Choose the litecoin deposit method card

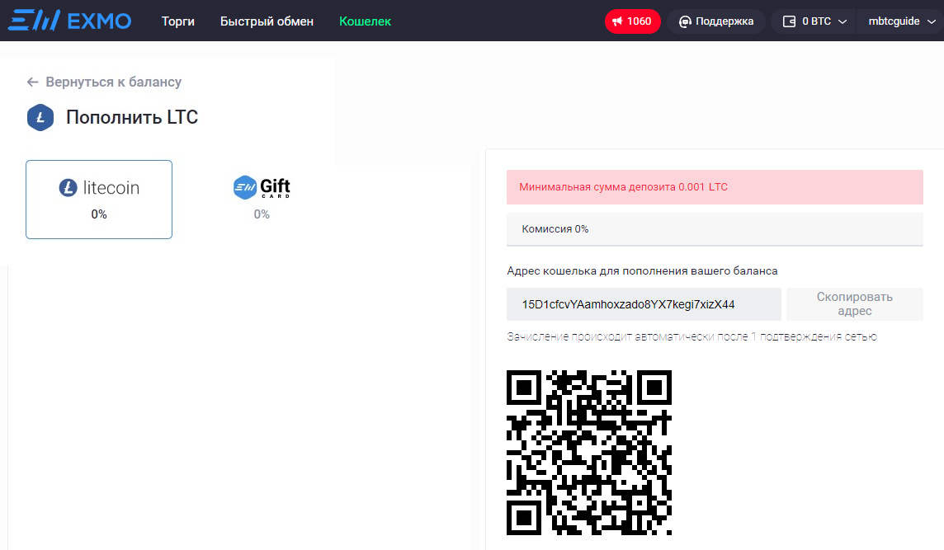pyautogui.click(x=99, y=200)
